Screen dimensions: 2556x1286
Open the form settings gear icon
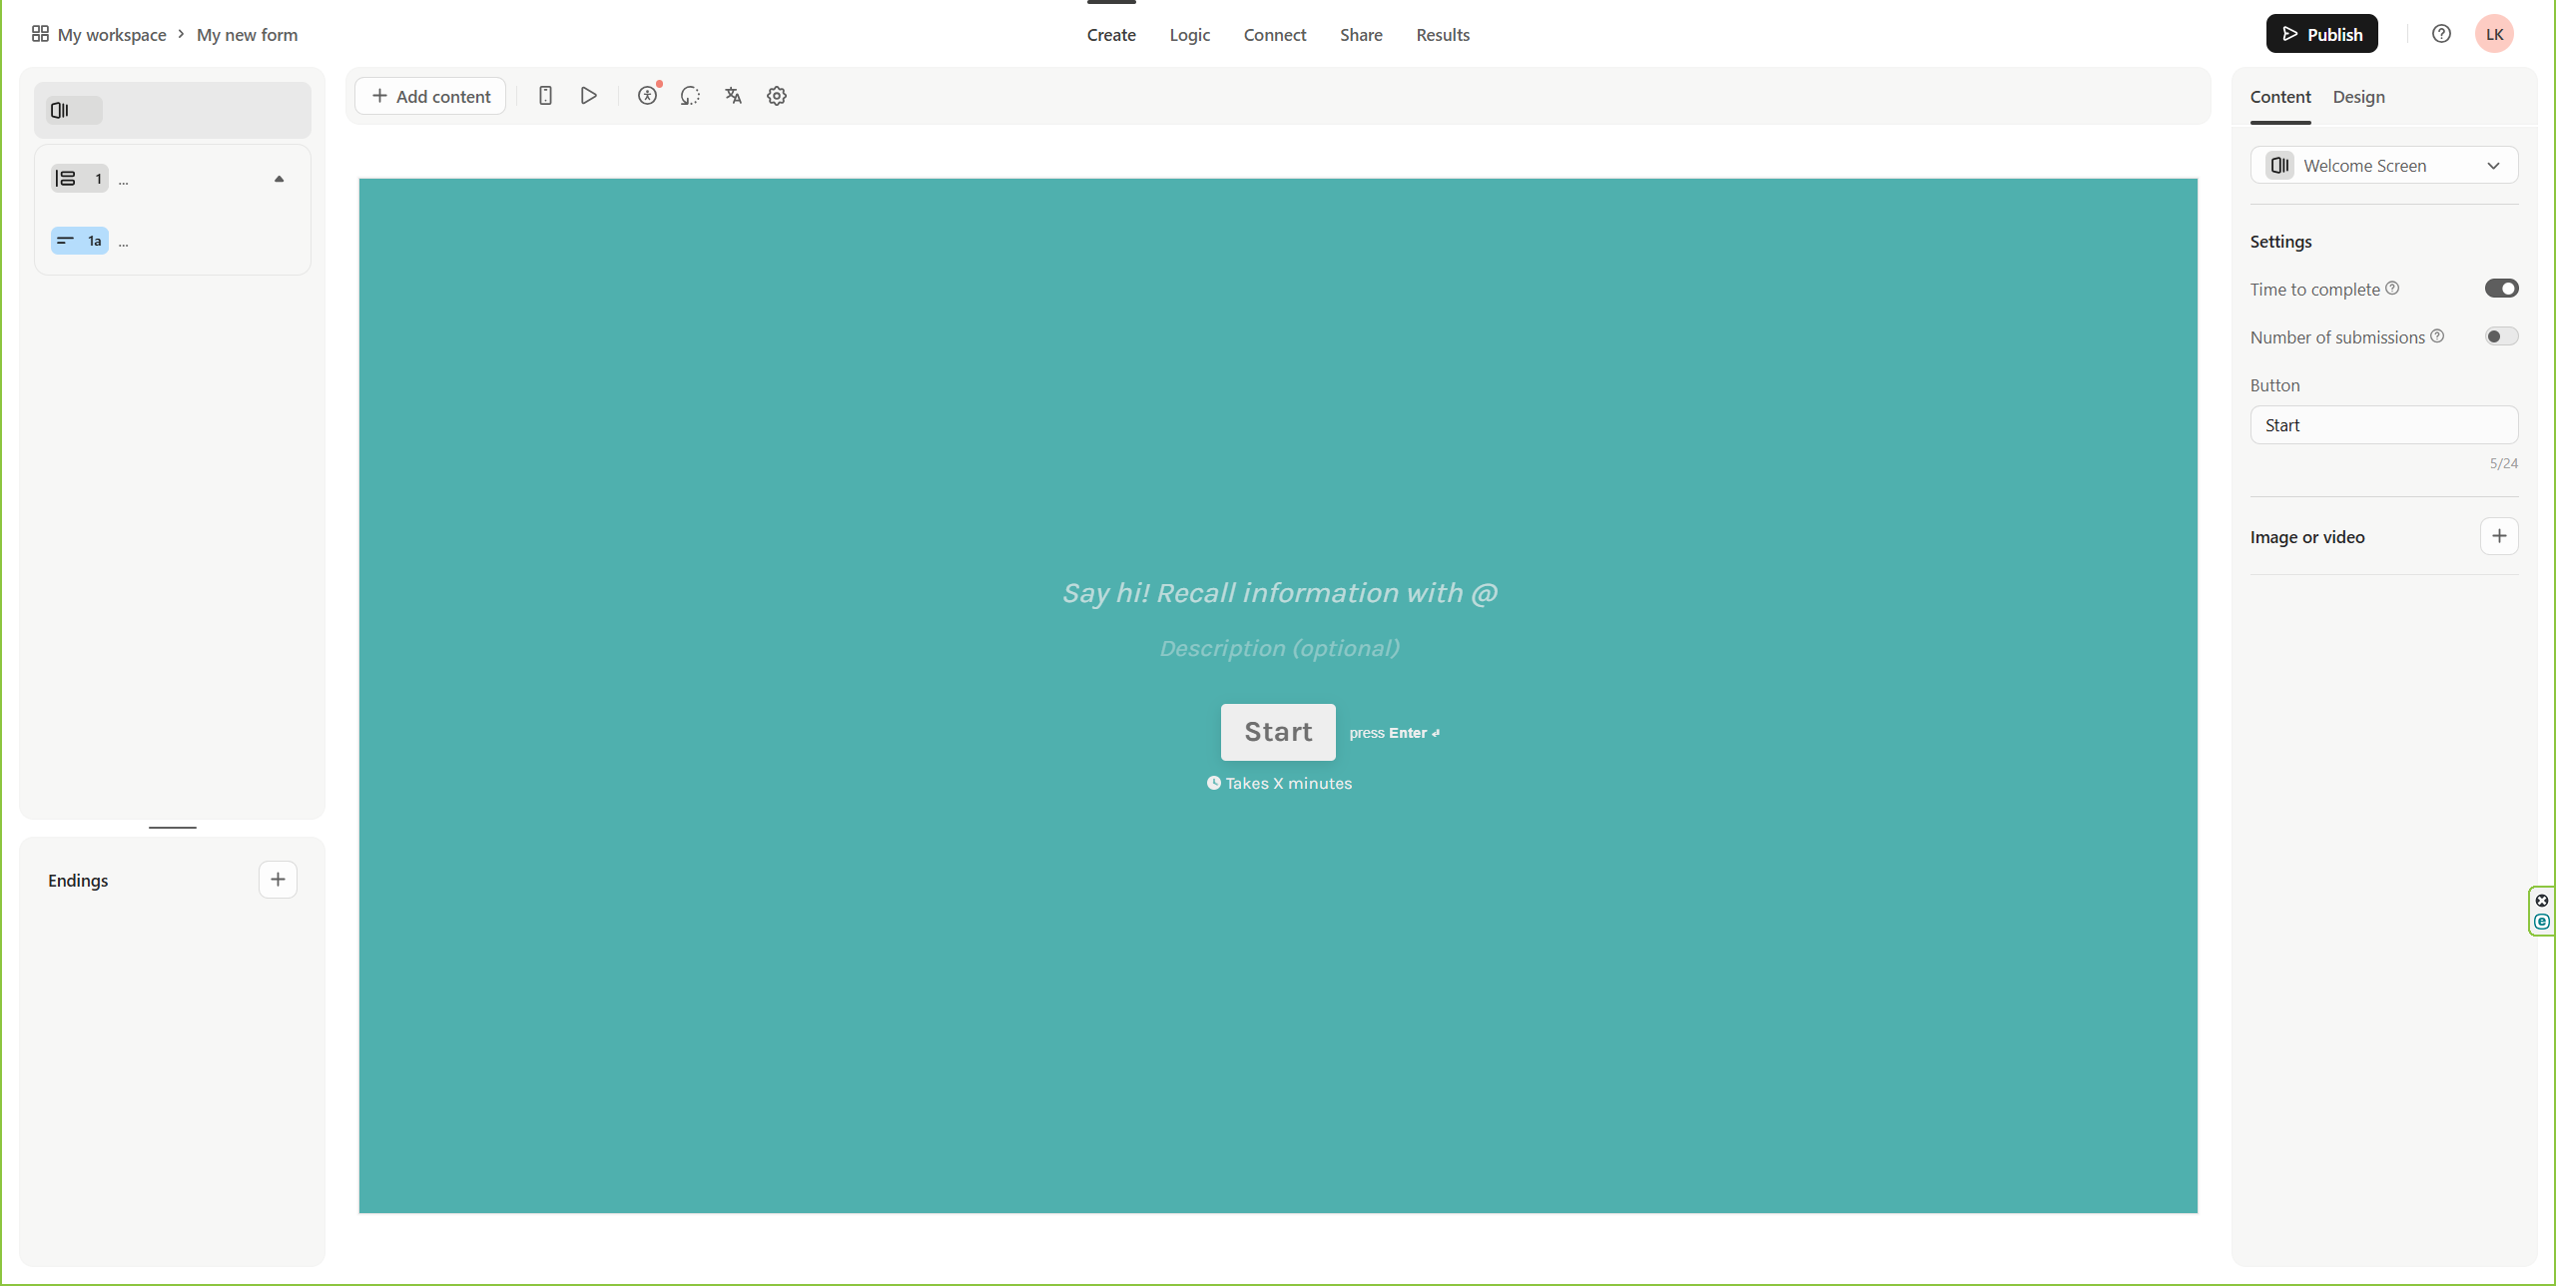click(777, 96)
